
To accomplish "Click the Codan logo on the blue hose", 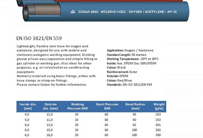I will (x=73, y=12).
